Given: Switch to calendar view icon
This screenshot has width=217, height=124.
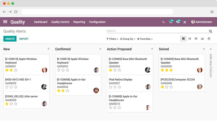Looking at the screenshot, I should (x=209, y=39).
